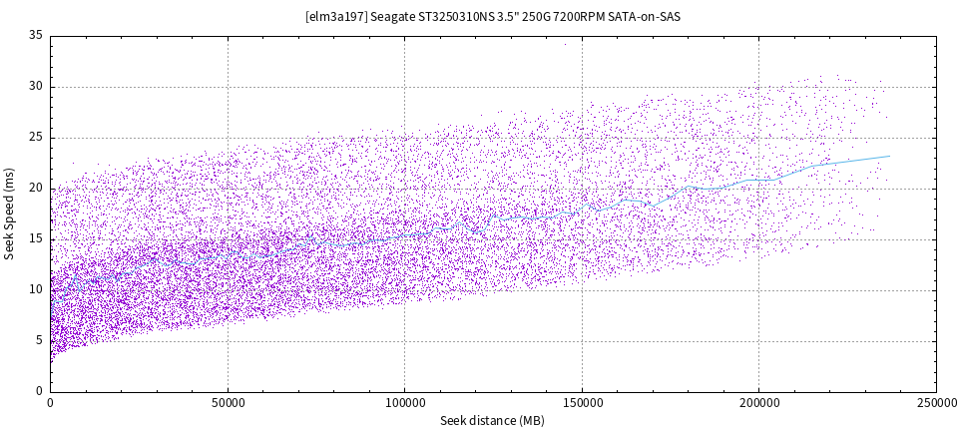Select the 30 tick label on y-axis

(36, 87)
